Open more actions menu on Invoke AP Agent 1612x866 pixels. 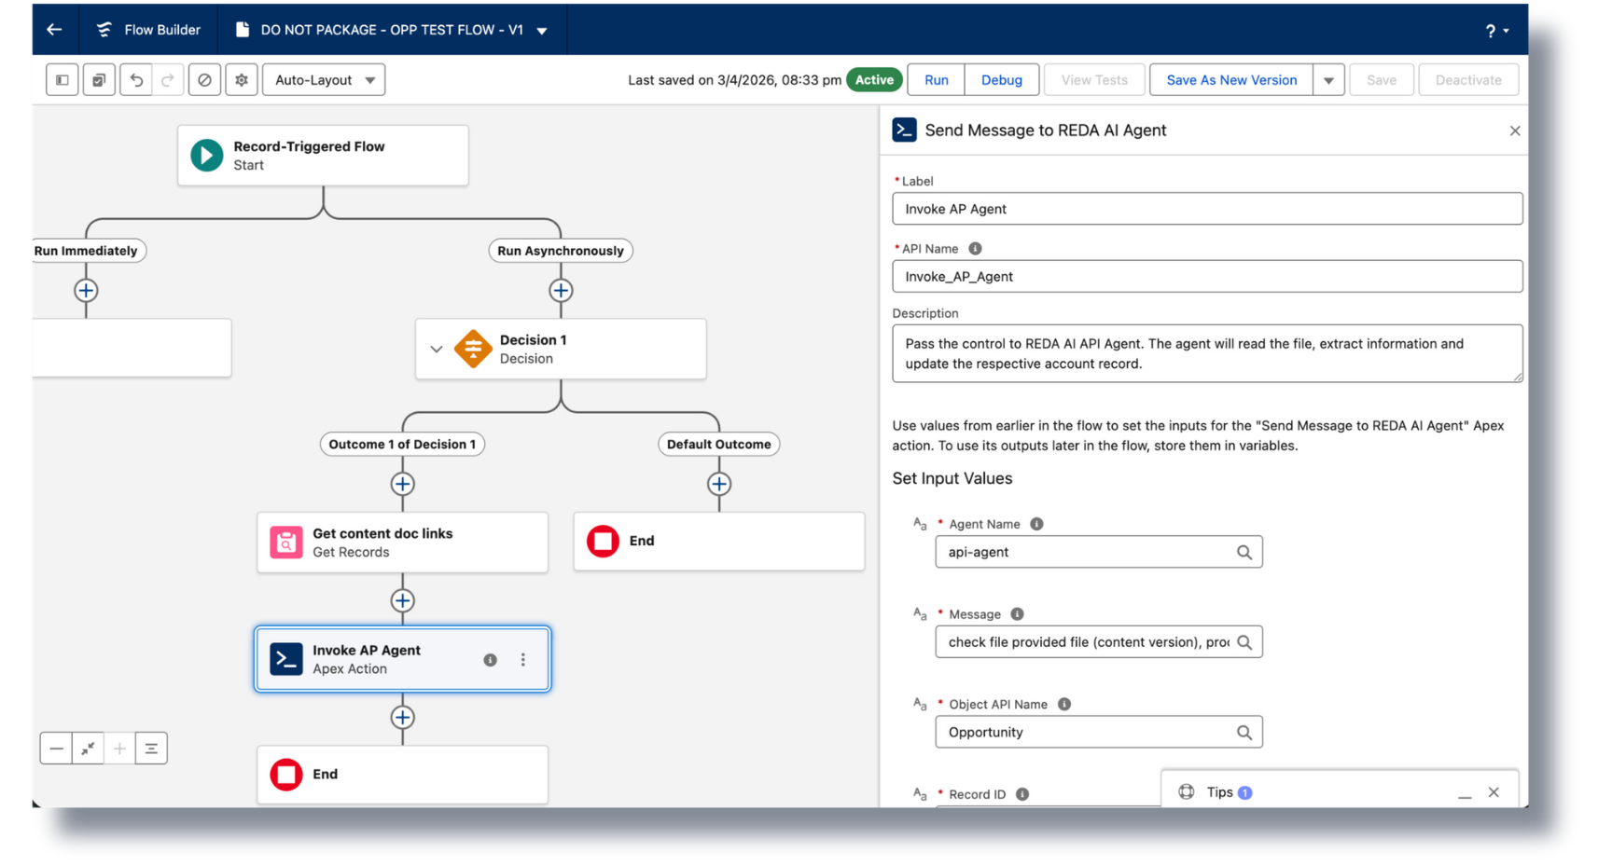(x=523, y=659)
